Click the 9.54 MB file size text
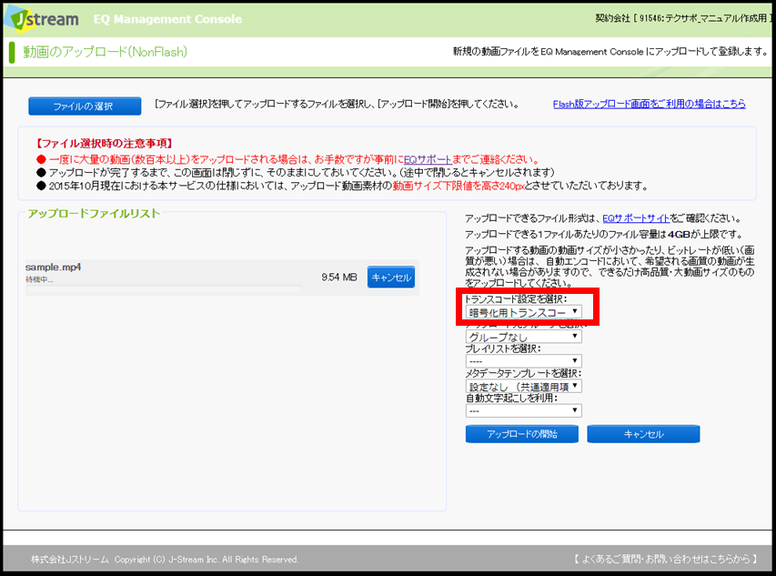This screenshot has height=576, width=776. point(338,278)
